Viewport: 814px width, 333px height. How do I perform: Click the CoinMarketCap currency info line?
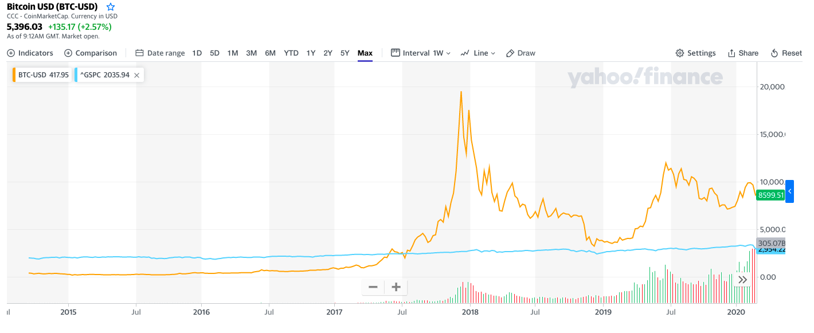click(x=62, y=17)
